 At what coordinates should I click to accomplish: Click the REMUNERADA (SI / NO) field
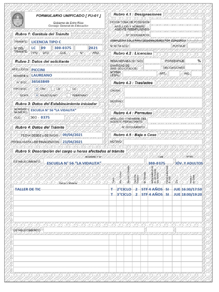[152, 61]
